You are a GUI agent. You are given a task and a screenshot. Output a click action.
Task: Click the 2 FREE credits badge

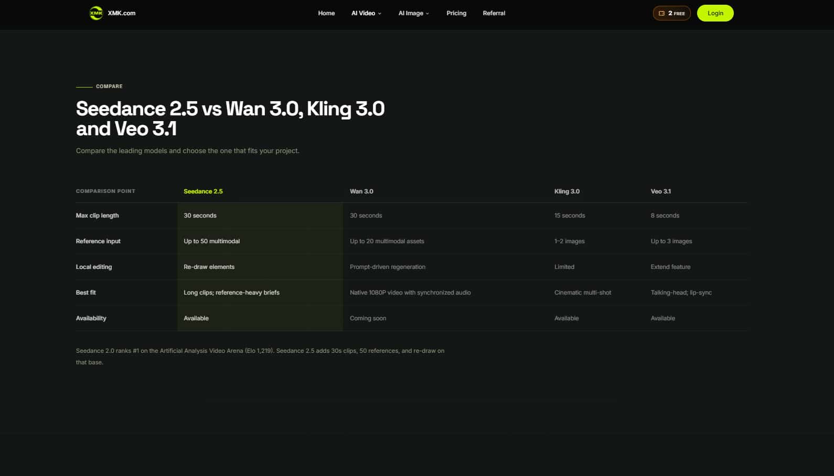[x=671, y=13]
